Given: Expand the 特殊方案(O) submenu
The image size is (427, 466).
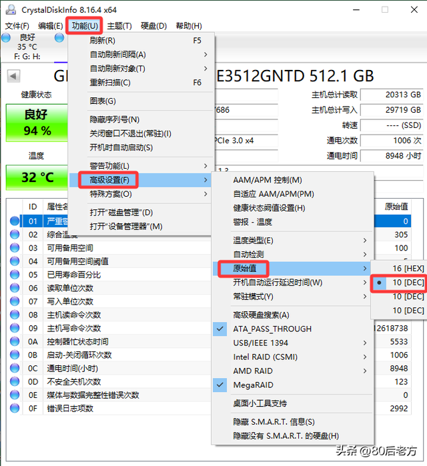Looking at the screenshot, I should click(140, 194).
